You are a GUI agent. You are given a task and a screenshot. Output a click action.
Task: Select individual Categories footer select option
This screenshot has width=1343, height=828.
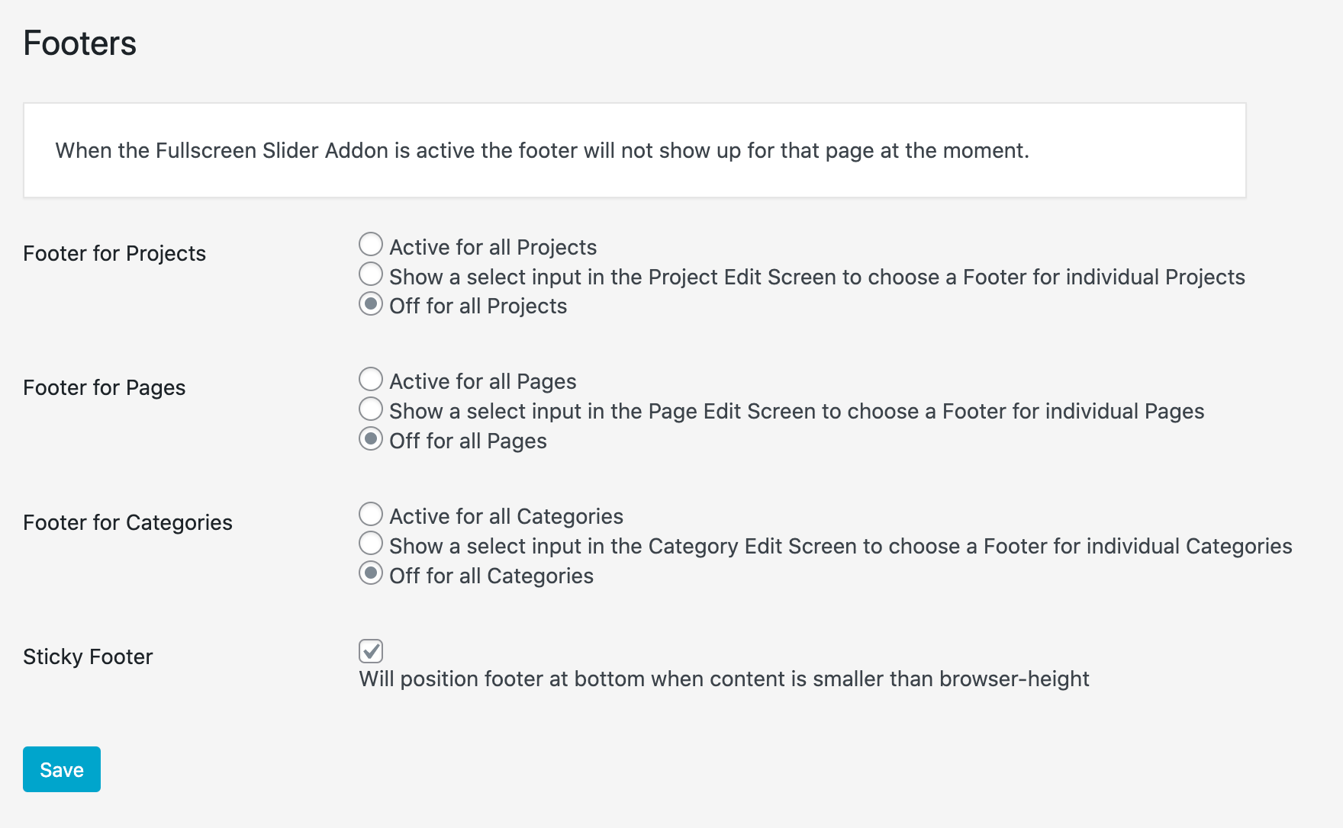pos(371,543)
